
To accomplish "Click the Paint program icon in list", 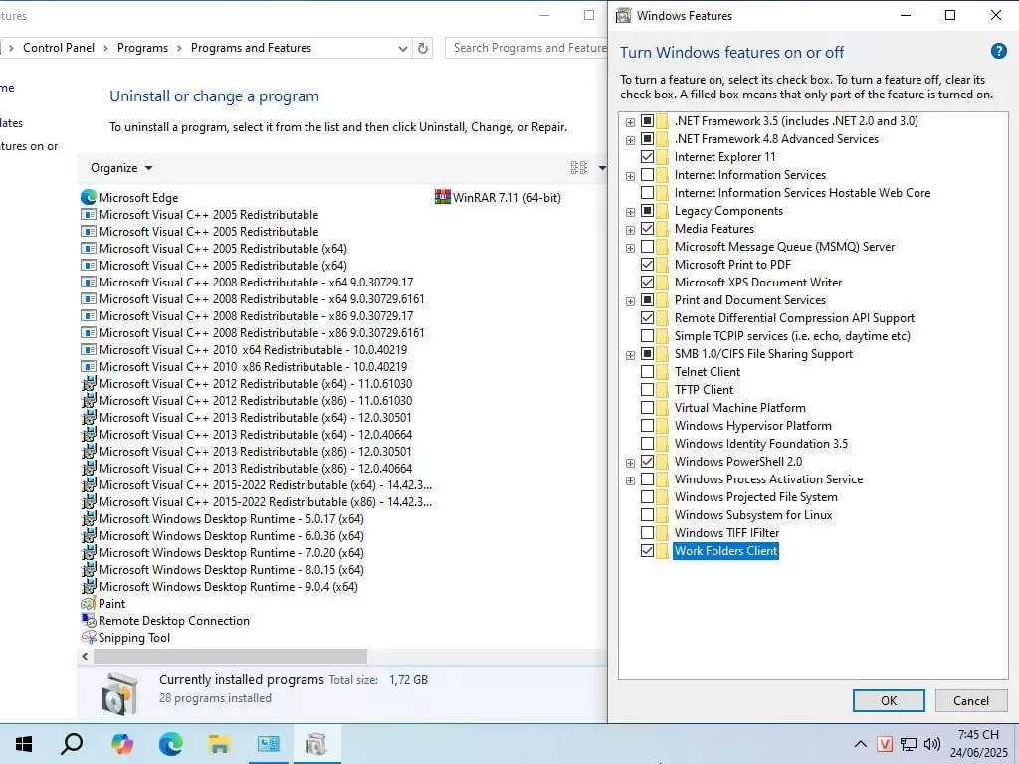I will pos(89,604).
